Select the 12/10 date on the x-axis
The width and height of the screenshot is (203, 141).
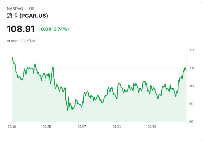click(x=12, y=127)
